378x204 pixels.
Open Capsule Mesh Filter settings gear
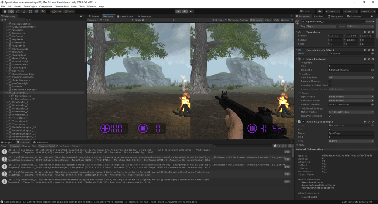coord(373,50)
